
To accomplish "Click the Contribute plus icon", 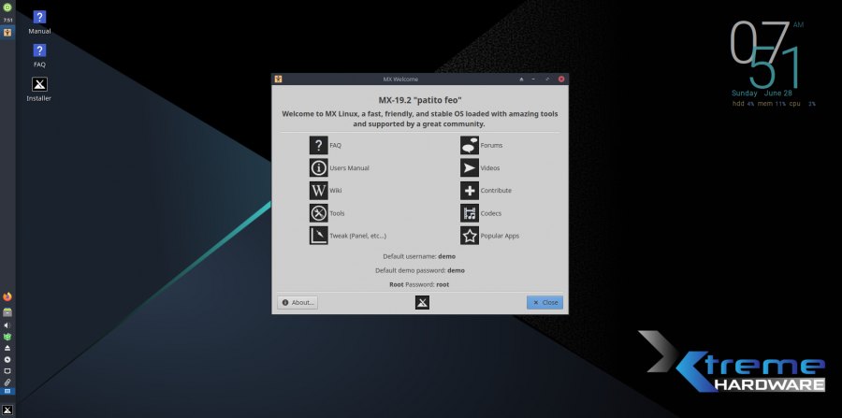I will [470, 191].
